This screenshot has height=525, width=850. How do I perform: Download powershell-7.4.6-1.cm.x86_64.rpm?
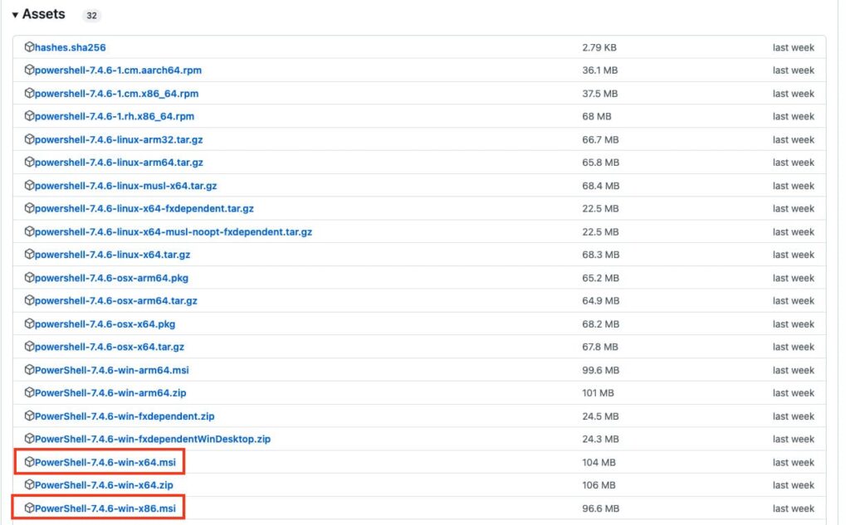point(116,94)
